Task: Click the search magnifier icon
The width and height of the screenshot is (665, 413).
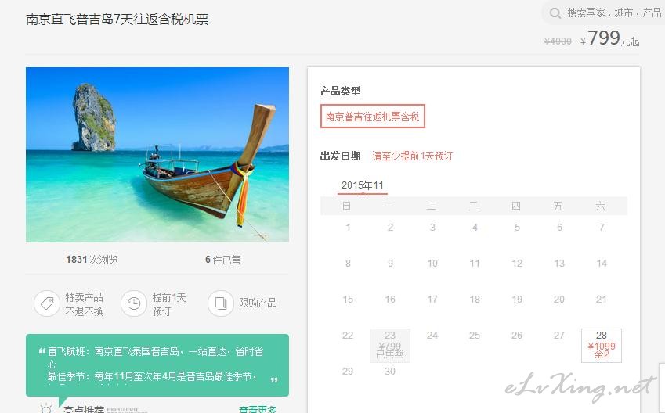Action: point(555,13)
